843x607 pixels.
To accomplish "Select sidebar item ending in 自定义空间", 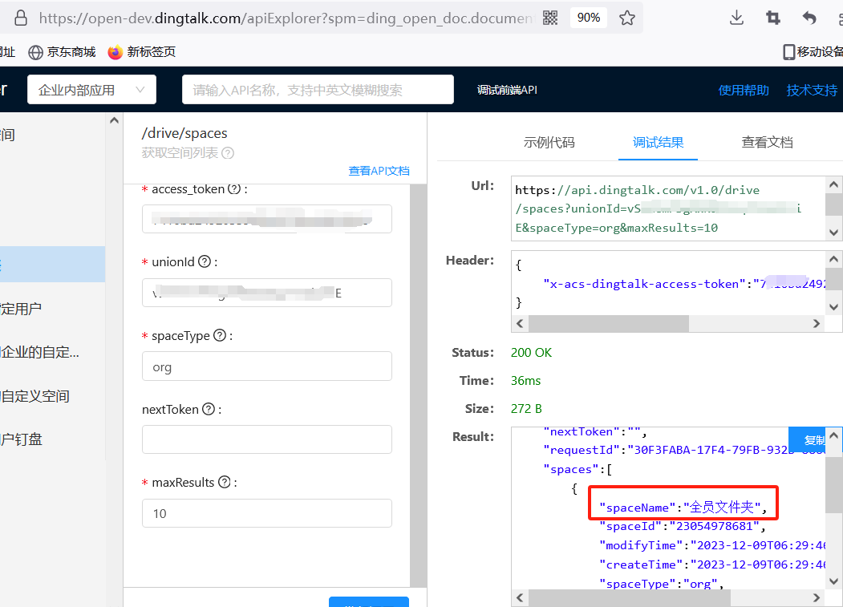I will (35, 397).
